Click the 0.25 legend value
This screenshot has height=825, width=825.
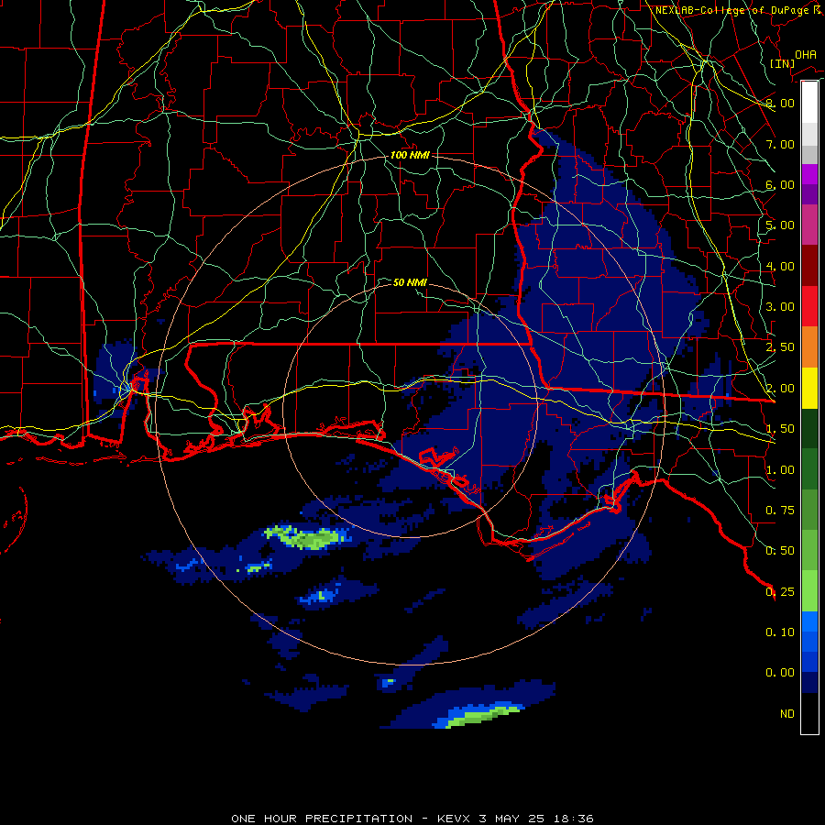(780, 592)
